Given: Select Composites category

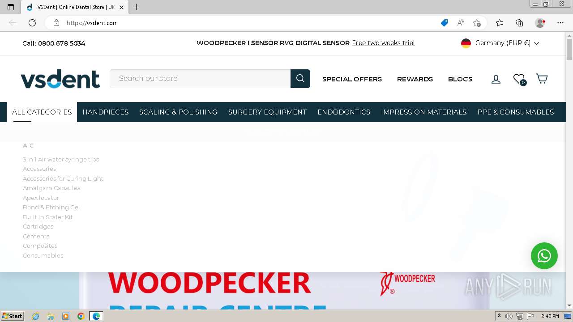Looking at the screenshot, I should click(x=40, y=246).
